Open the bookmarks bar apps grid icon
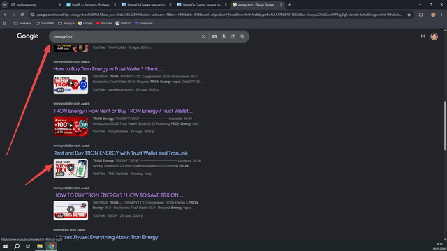The width and height of the screenshot is (447, 251). point(5,23)
